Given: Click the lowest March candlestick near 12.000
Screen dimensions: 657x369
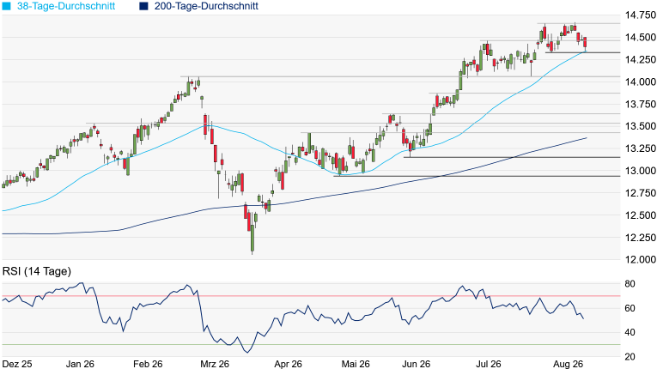Looking at the screenshot, I should pyautogui.click(x=252, y=239).
